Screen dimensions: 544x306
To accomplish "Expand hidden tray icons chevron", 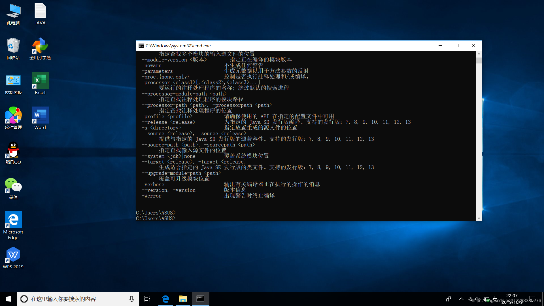I will [x=461, y=299].
